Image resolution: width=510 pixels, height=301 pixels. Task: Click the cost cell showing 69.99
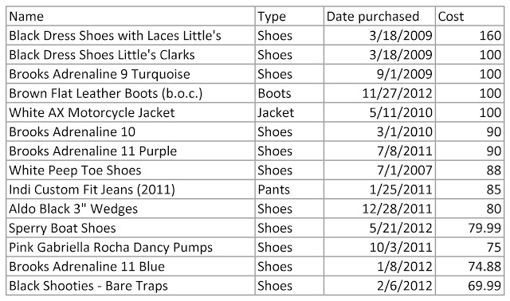(469, 286)
